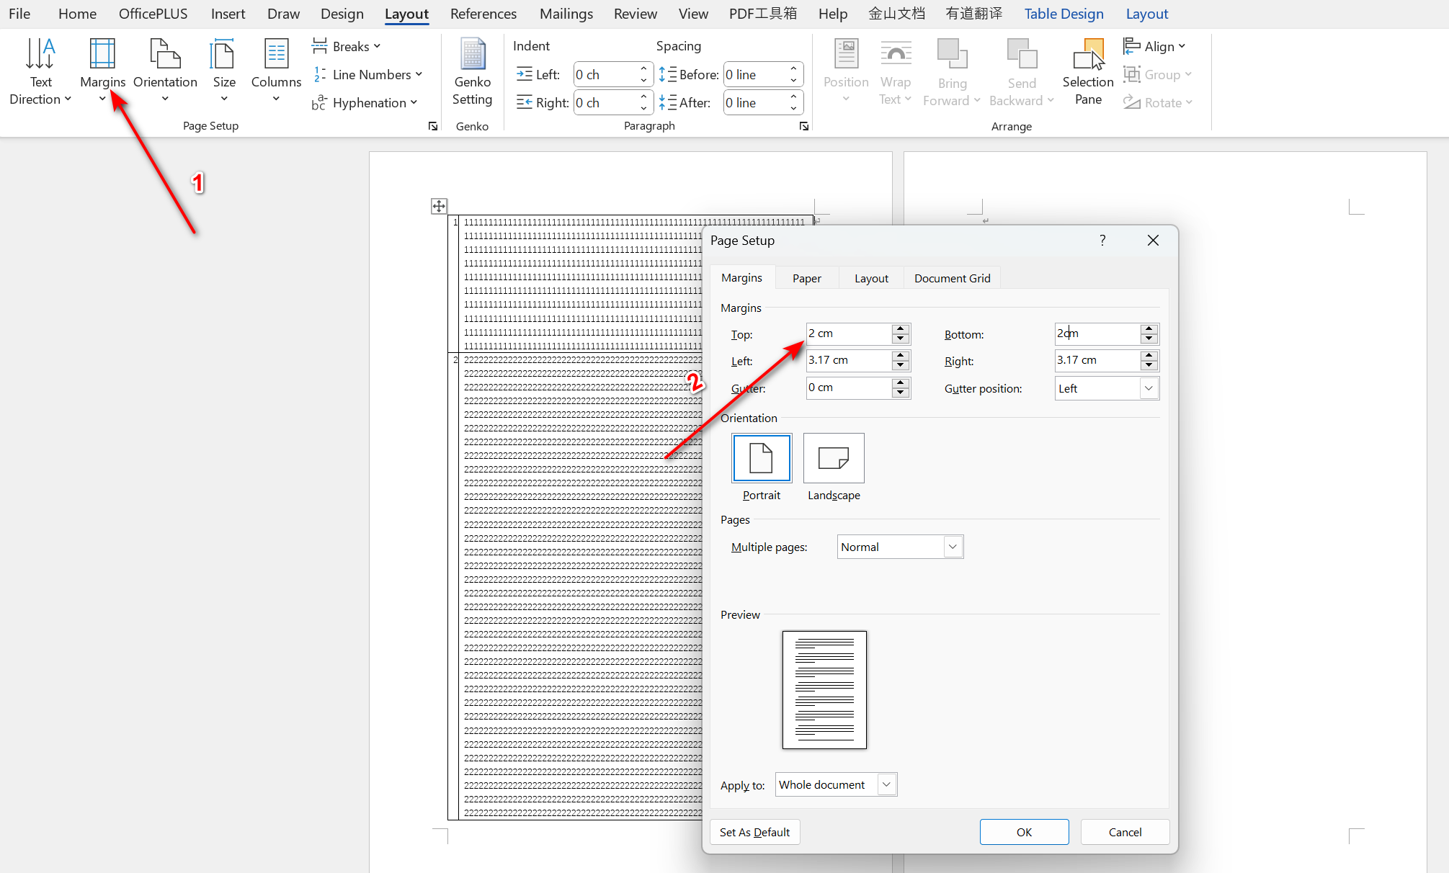Image resolution: width=1449 pixels, height=873 pixels.
Task: Select Landscape orientation option
Action: tap(834, 458)
